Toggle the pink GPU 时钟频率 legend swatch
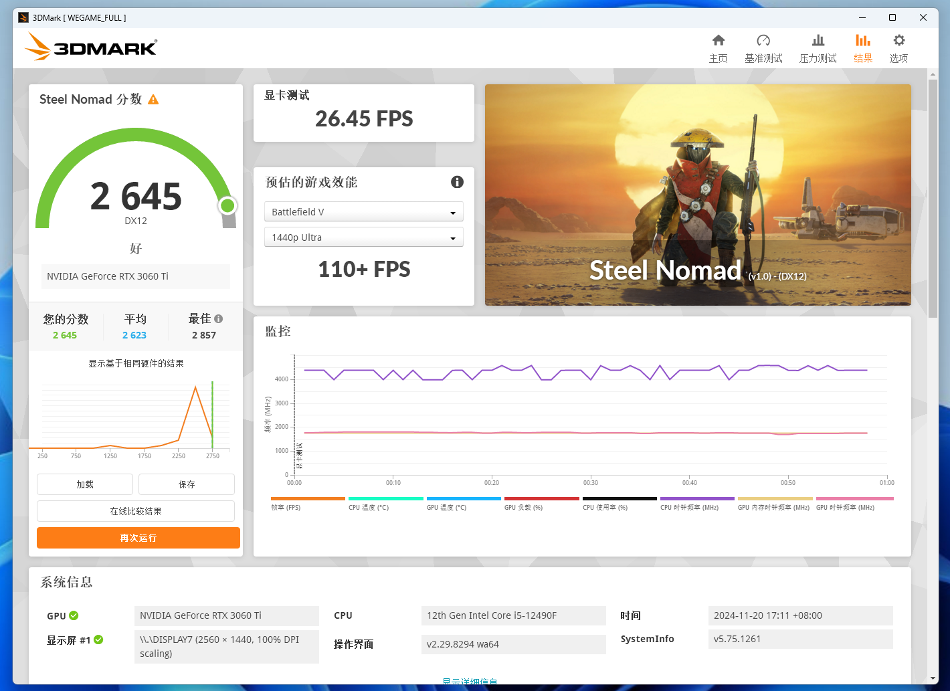This screenshot has width=950, height=691. click(855, 498)
